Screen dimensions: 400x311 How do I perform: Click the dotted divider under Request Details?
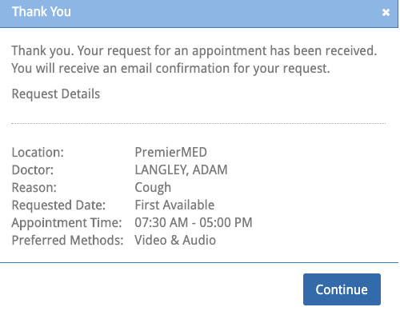198,123
